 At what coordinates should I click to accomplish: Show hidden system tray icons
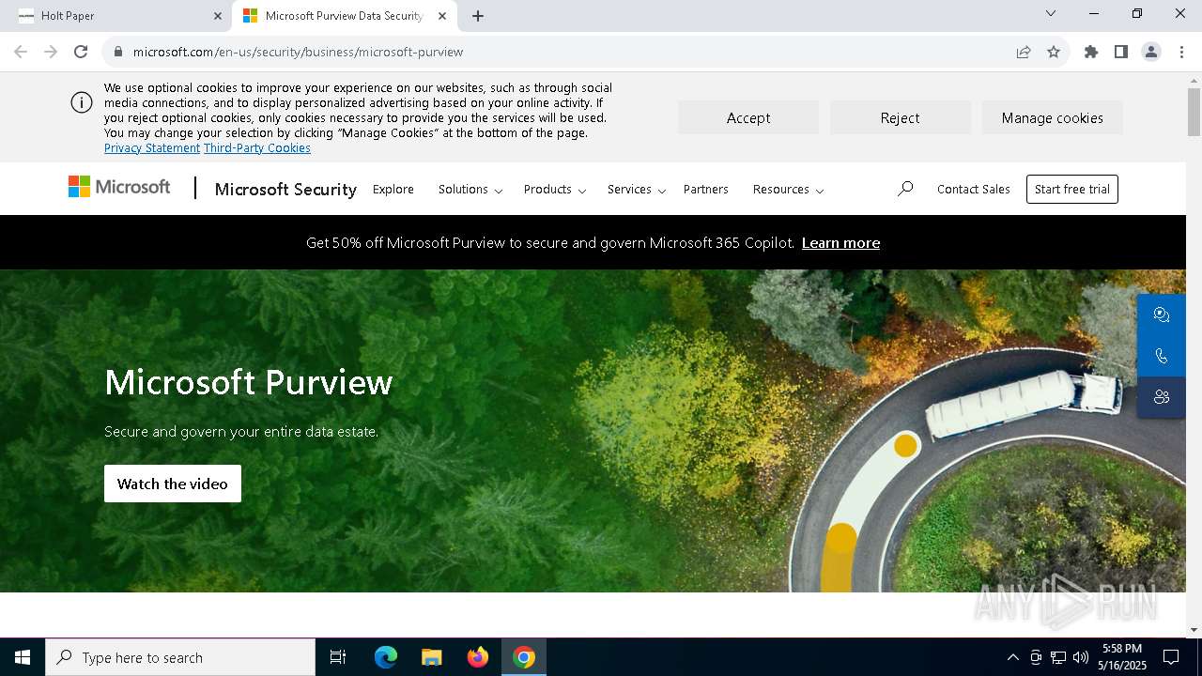click(1012, 657)
